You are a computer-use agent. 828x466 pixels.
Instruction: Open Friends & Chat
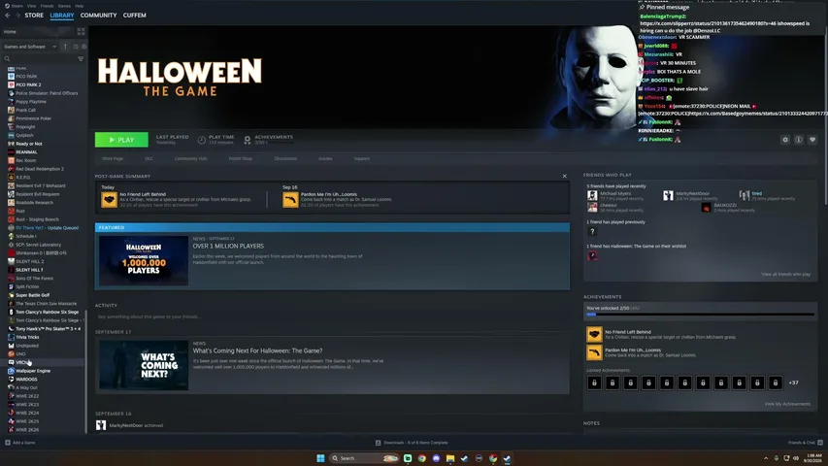tap(806, 443)
